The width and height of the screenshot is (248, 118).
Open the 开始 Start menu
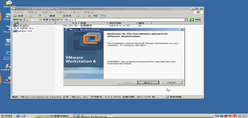(x=6, y=116)
